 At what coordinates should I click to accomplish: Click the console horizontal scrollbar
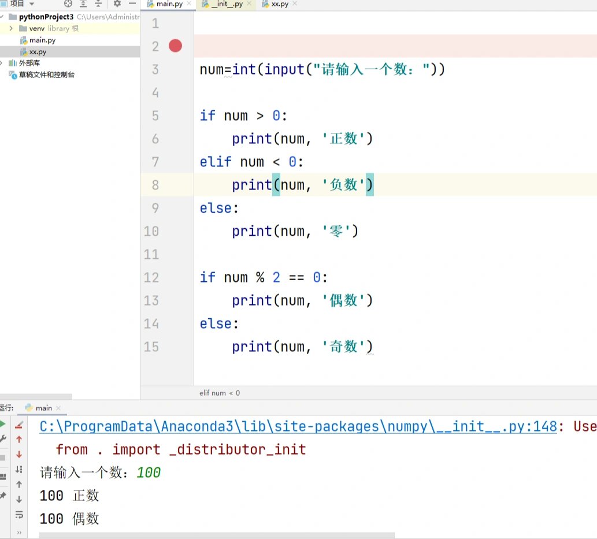[x=217, y=536]
